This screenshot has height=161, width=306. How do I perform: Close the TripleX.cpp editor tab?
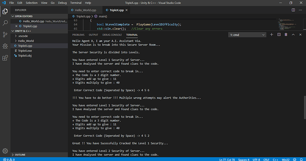tap(126, 10)
